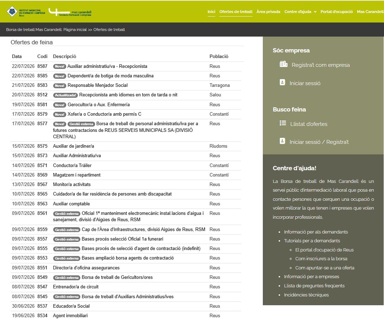Open offer Oficial 1ª manteniment electromecànic
This screenshot has height=320, width=384.
tap(128, 216)
